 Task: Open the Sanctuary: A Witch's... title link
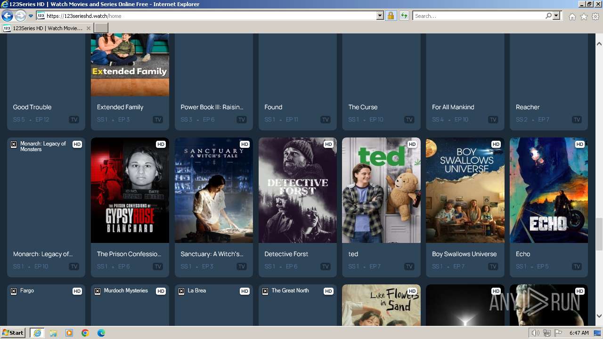pos(212,254)
